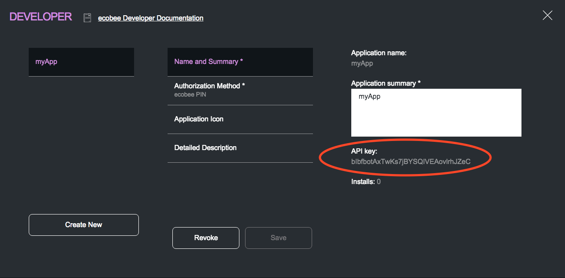Close the Developer panel with the X
The height and width of the screenshot is (278, 565).
point(547,16)
